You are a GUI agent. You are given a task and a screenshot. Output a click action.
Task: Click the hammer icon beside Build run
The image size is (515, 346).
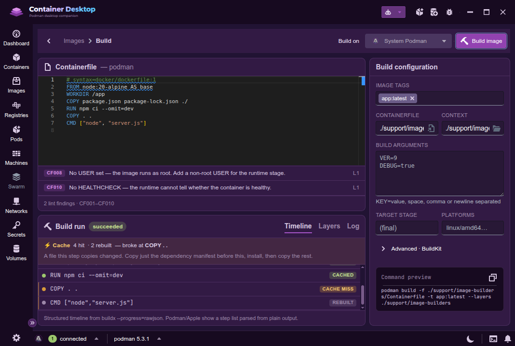(48, 226)
